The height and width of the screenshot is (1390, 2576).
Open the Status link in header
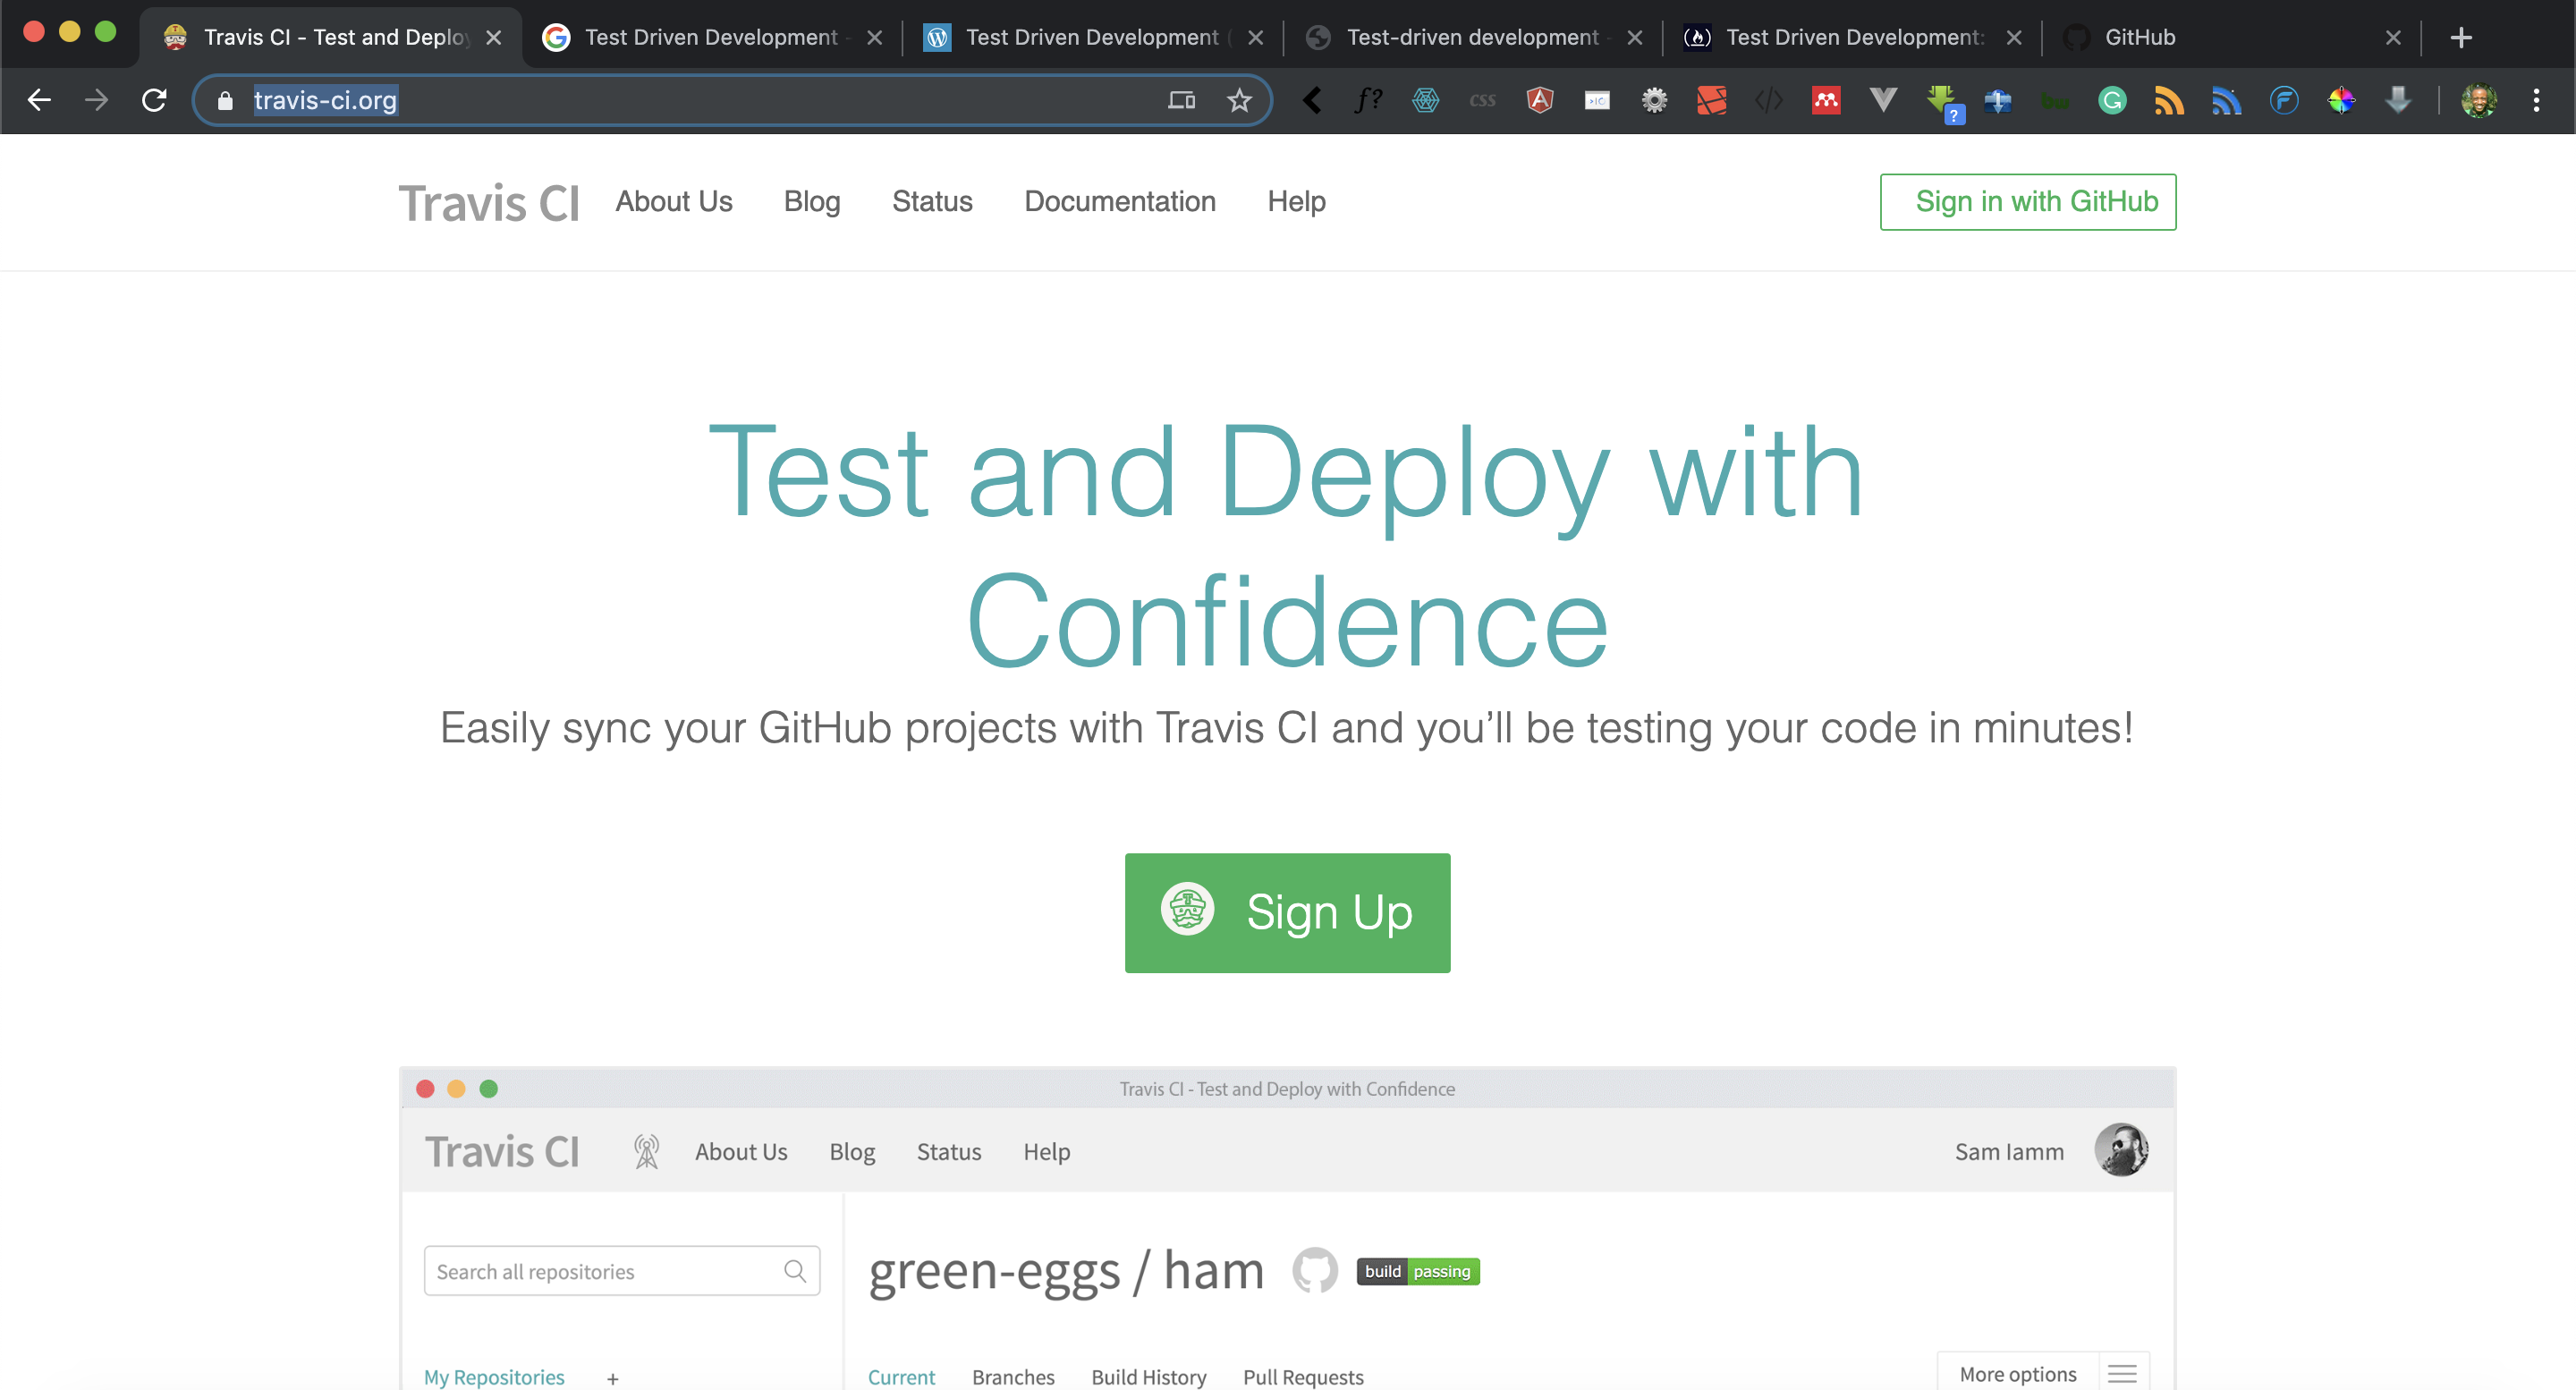pos(932,201)
